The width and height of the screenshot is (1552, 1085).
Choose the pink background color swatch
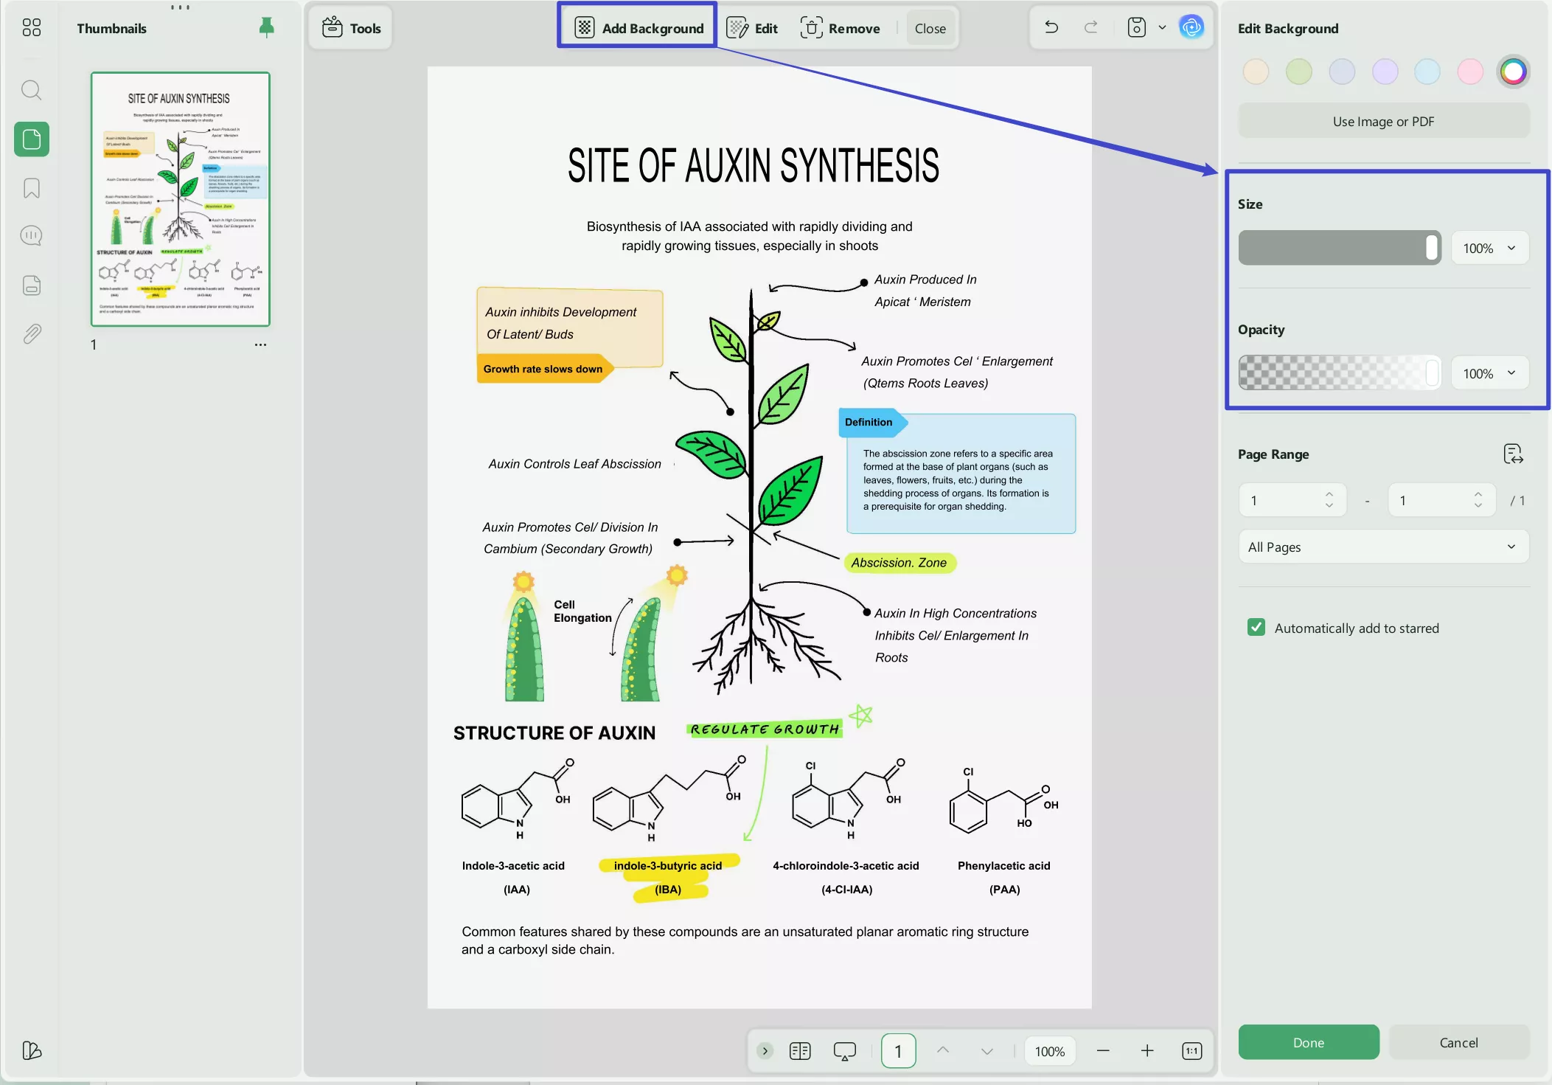click(x=1469, y=72)
